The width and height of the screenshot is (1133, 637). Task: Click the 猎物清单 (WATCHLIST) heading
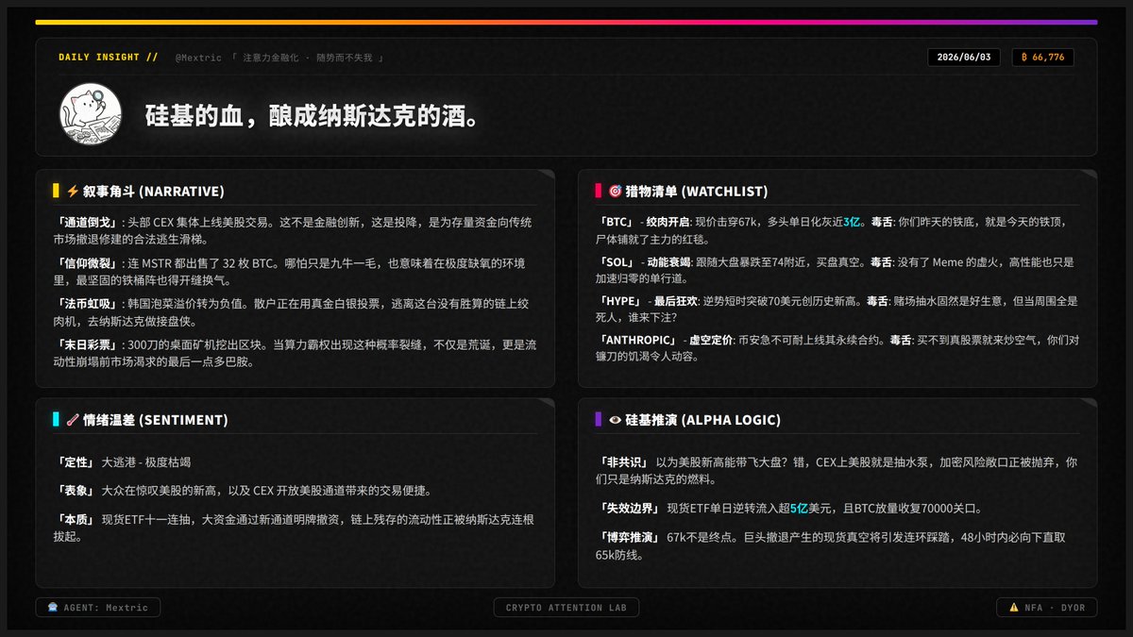696,191
